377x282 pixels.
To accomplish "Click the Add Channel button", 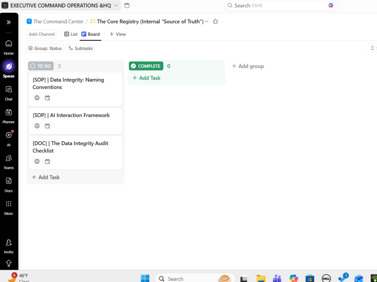I will click(41, 34).
